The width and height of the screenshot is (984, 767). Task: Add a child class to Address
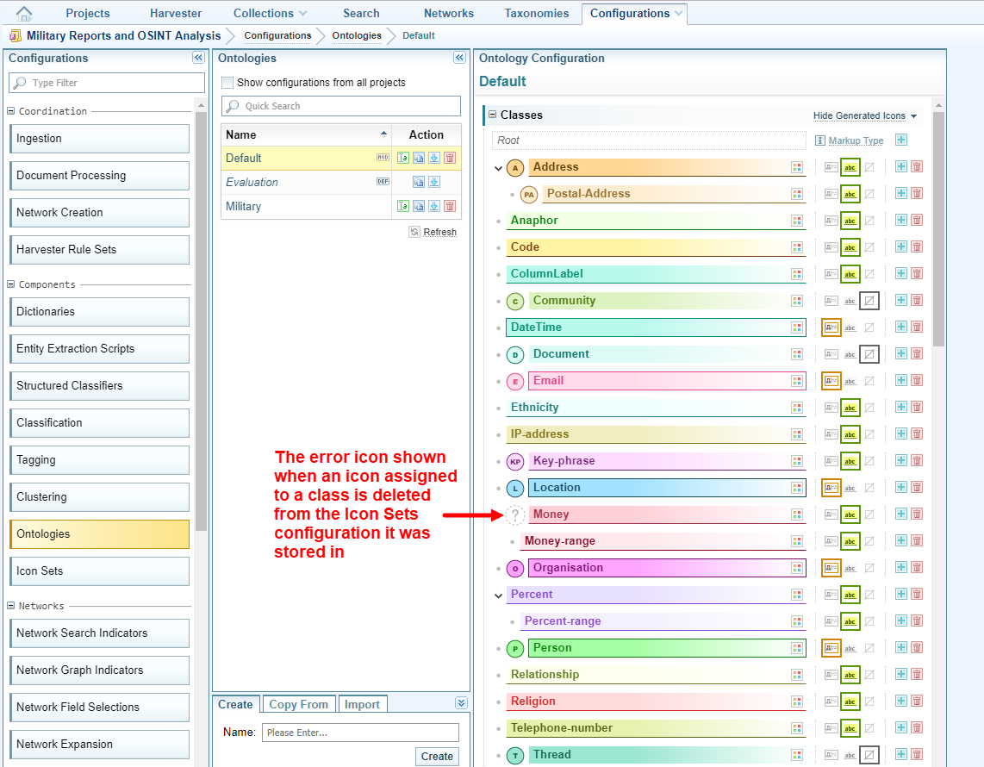pyautogui.click(x=901, y=167)
